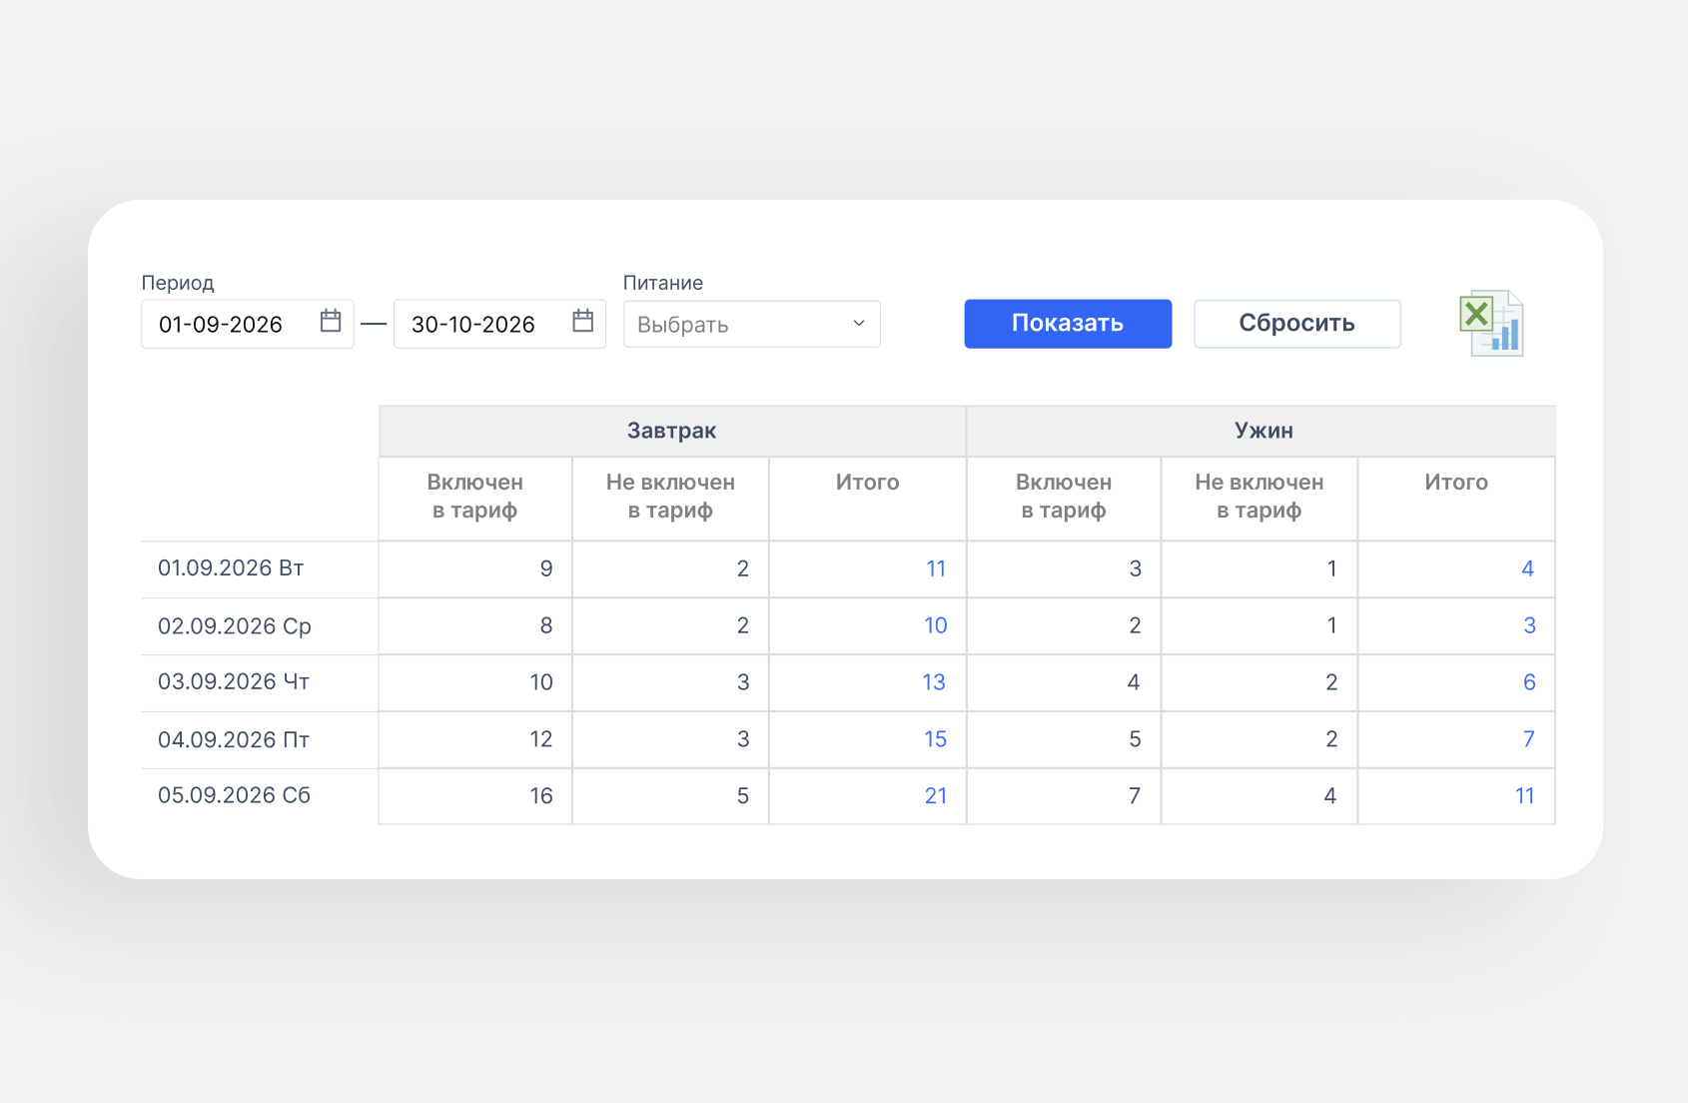1688x1103 pixels.
Task: Select row label 03.09.2026 Чт
Action: click(x=234, y=682)
